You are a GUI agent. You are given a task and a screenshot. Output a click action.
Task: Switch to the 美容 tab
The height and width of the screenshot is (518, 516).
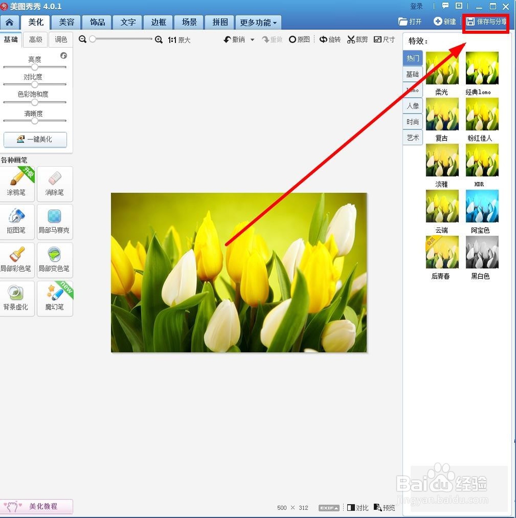(x=67, y=23)
